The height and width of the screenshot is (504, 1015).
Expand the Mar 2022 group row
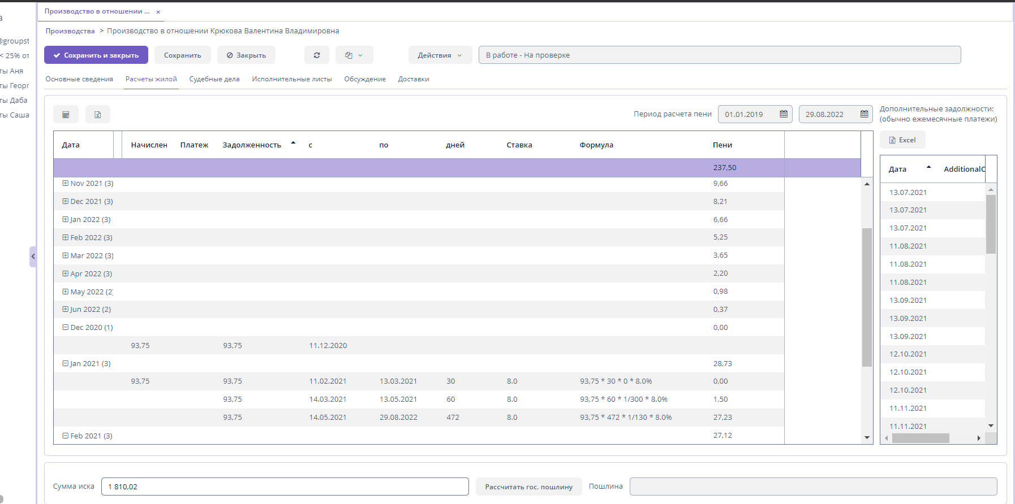point(66,255)
